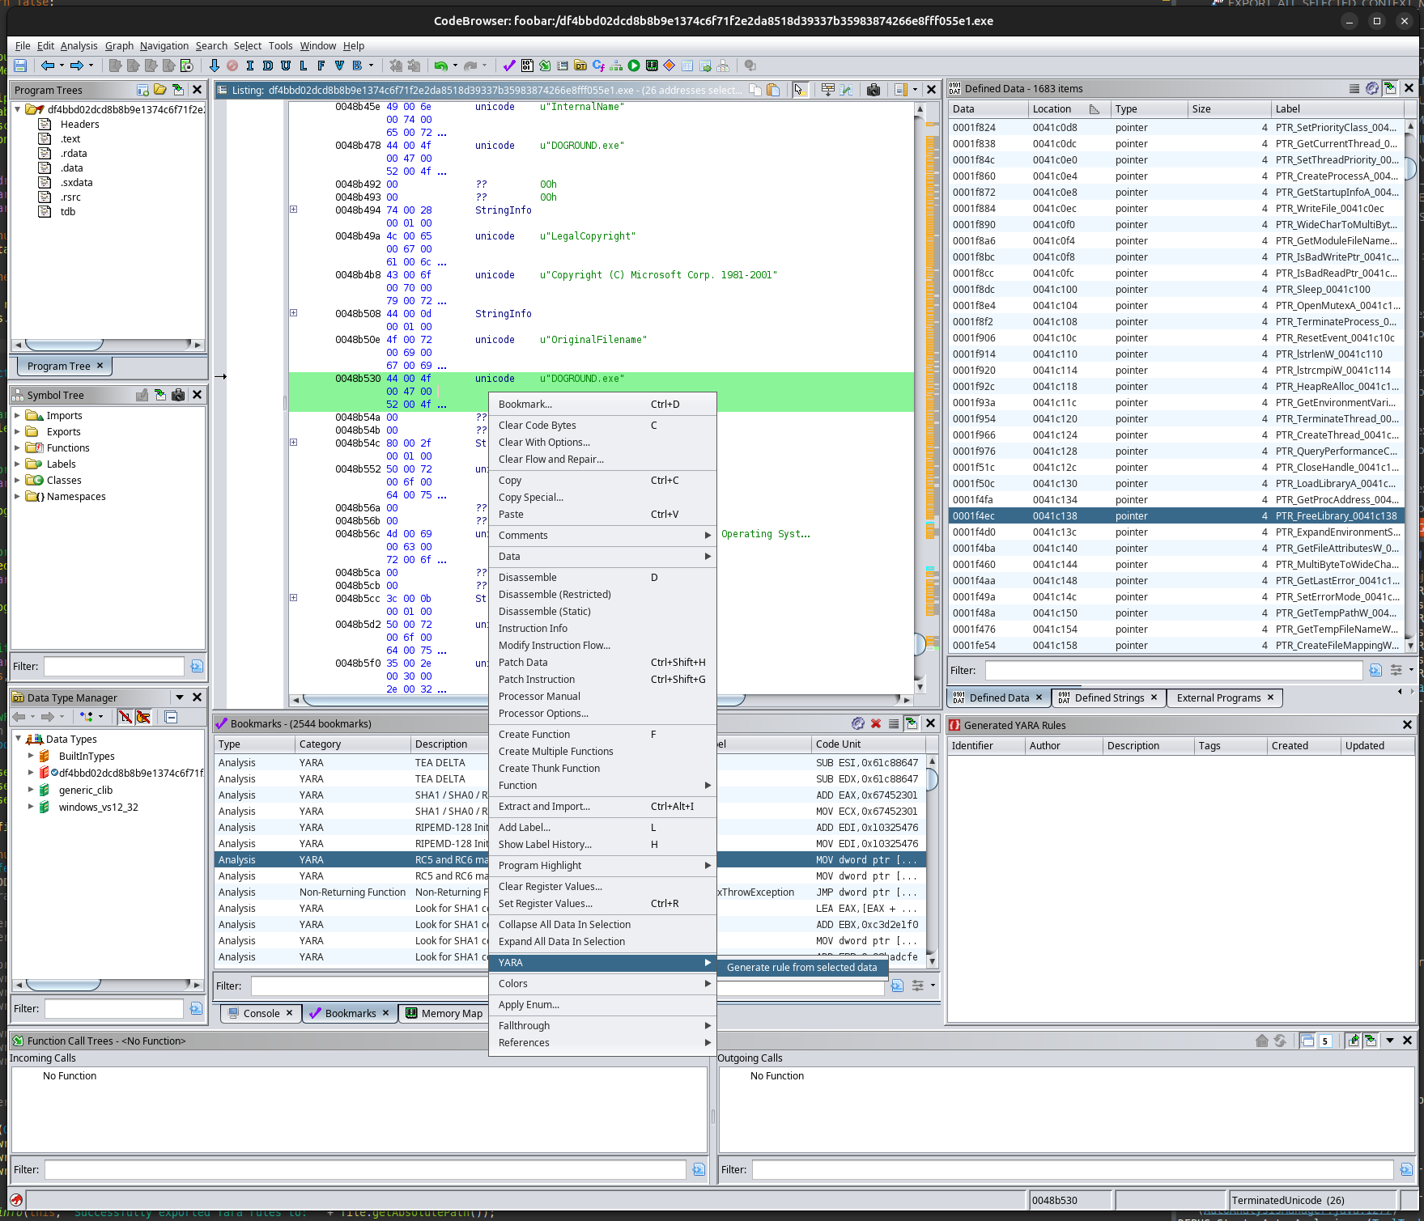The image size is (1424, 1221).
Task: Click the Edit listing fields icon
Action: 828,90
